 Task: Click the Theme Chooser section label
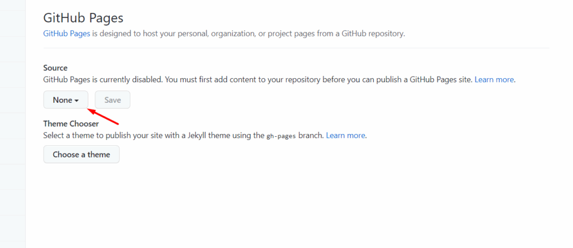[x=71, y=124]
